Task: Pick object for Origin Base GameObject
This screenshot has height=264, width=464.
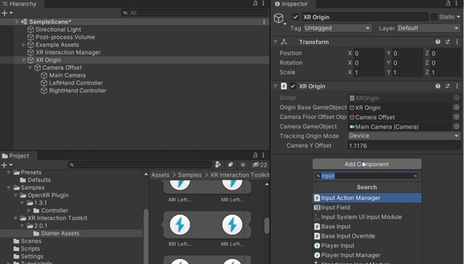Action: (456, 107)
